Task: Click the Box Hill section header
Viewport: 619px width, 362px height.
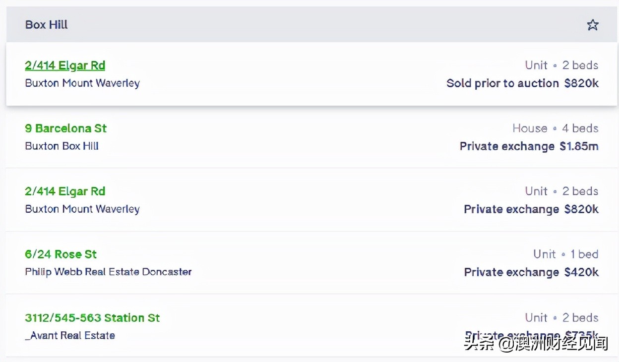Action: pos(47,25)
